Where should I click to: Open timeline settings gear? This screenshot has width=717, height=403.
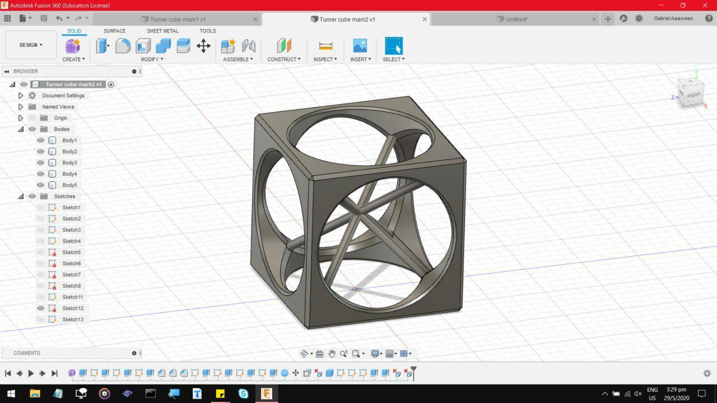pos(707,373)
